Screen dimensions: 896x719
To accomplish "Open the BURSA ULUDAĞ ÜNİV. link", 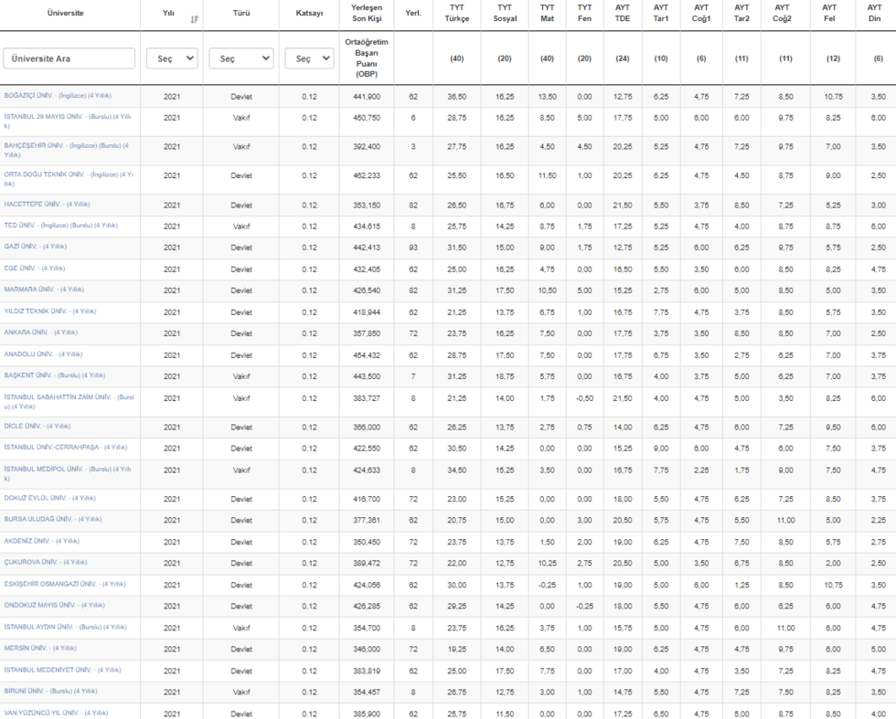I will coord(53,519).
